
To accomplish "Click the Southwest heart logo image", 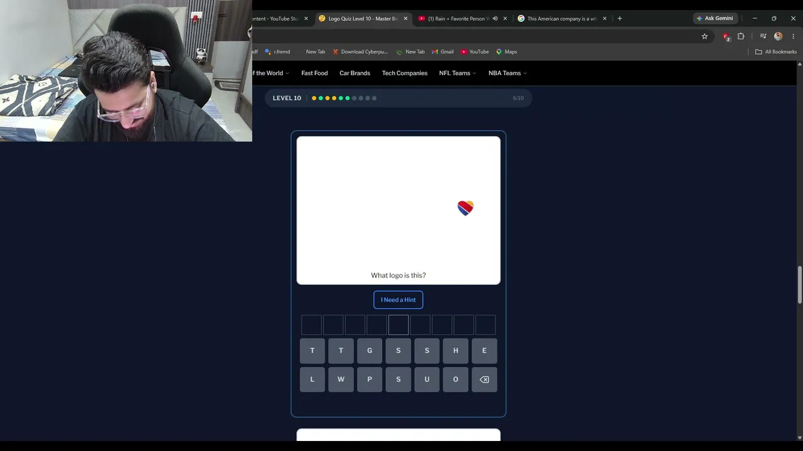I will (465, 208).
